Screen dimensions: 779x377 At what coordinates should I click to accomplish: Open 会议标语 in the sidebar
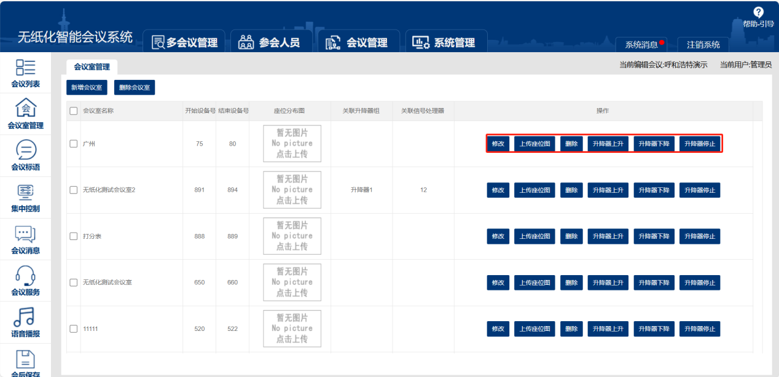click(25, 156)
